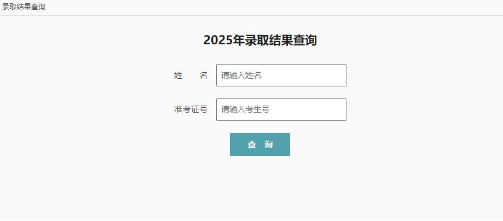Place cursor in the 姓名 text box
This screenshot has width=503, height=221.
[x=281, y=75]
